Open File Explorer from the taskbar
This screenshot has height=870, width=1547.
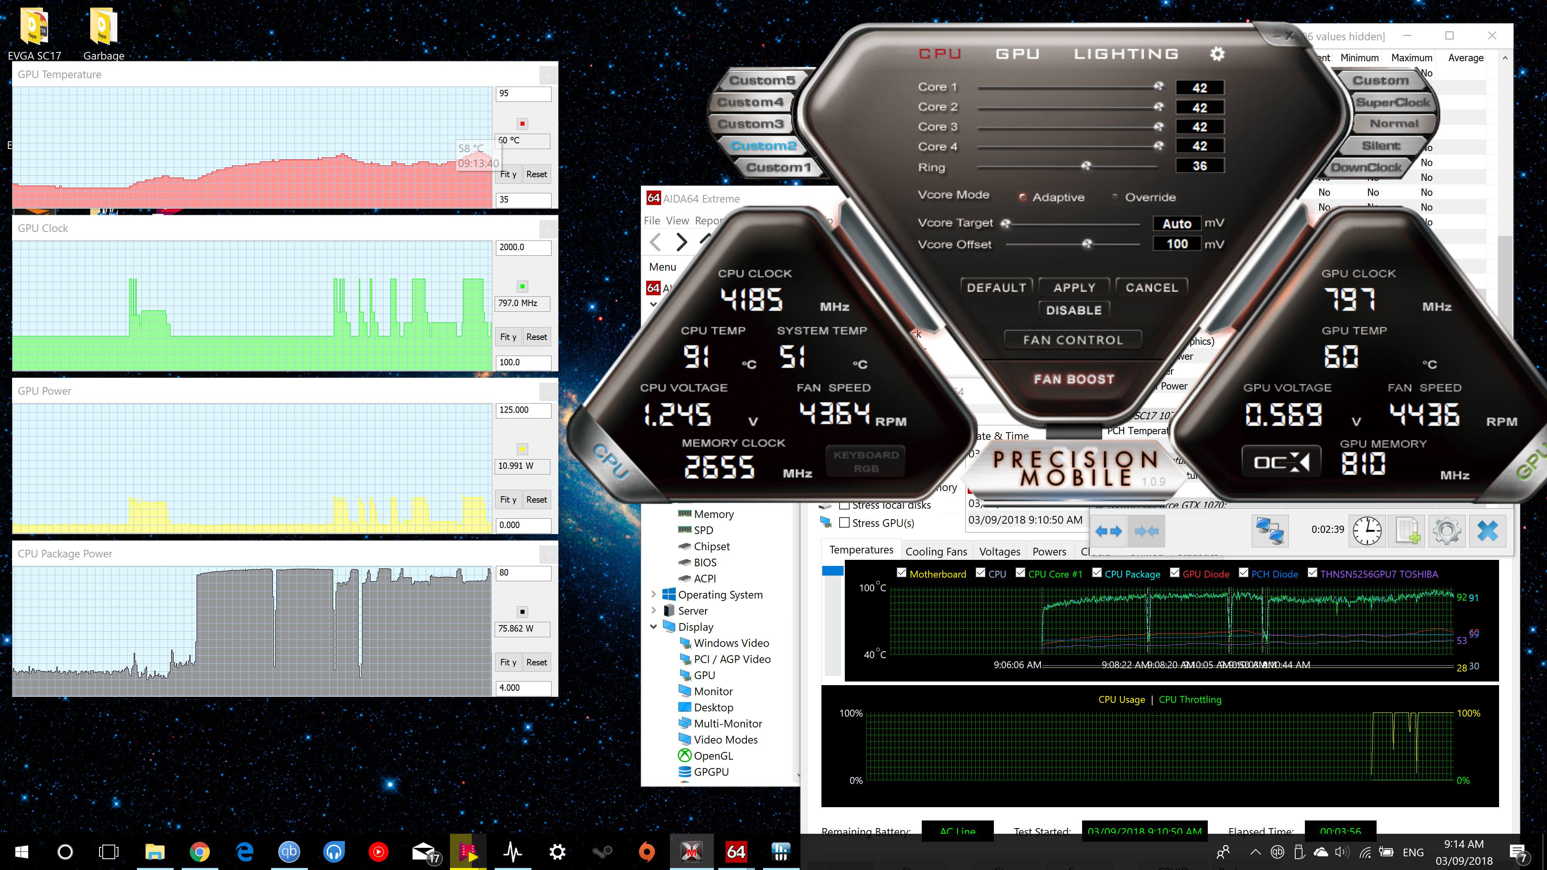pyautogui.click(x=154, y=851)
